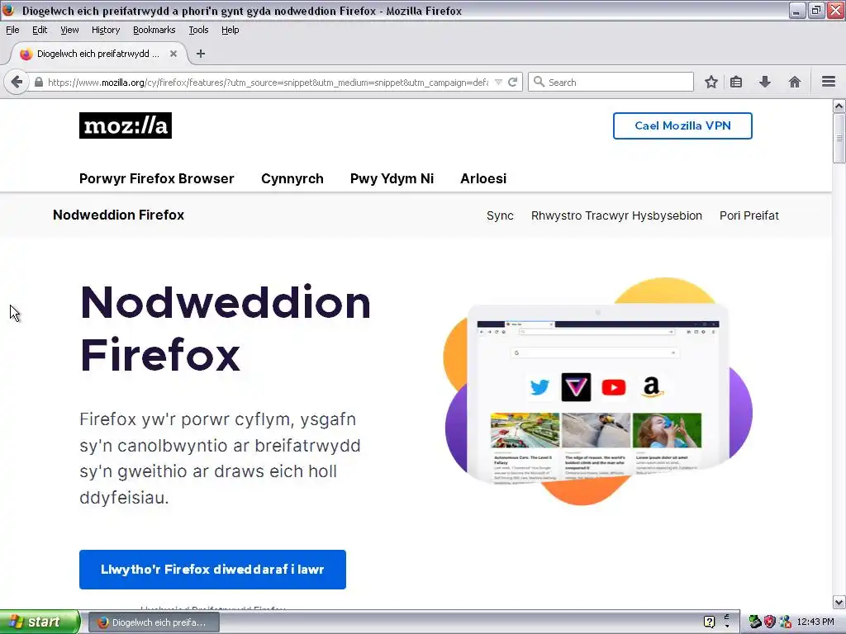Viewport: 846px width, 634px height.
Task: Open the File menu
Action: coord(12,30)
